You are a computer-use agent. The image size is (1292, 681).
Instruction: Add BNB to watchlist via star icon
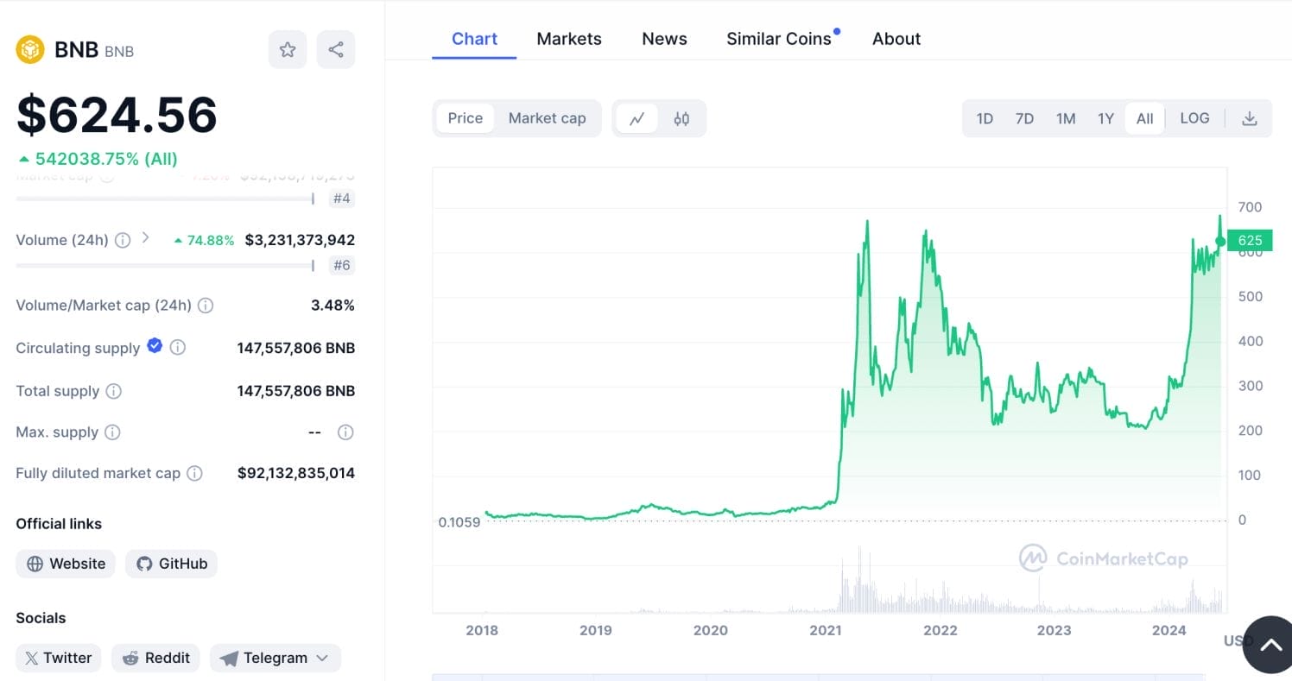click(288, 49)
